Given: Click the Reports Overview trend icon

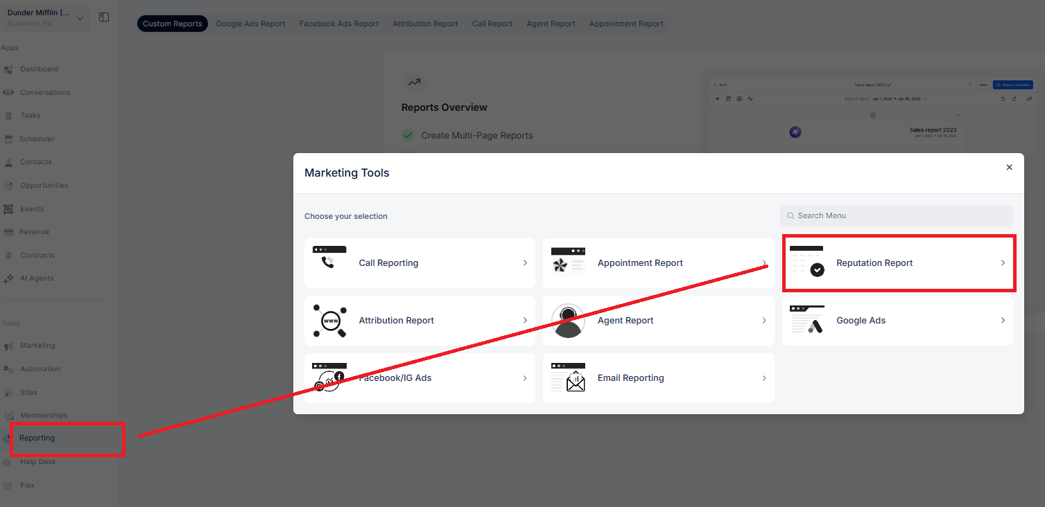Looking at the screenshot, I should (414, 82).
